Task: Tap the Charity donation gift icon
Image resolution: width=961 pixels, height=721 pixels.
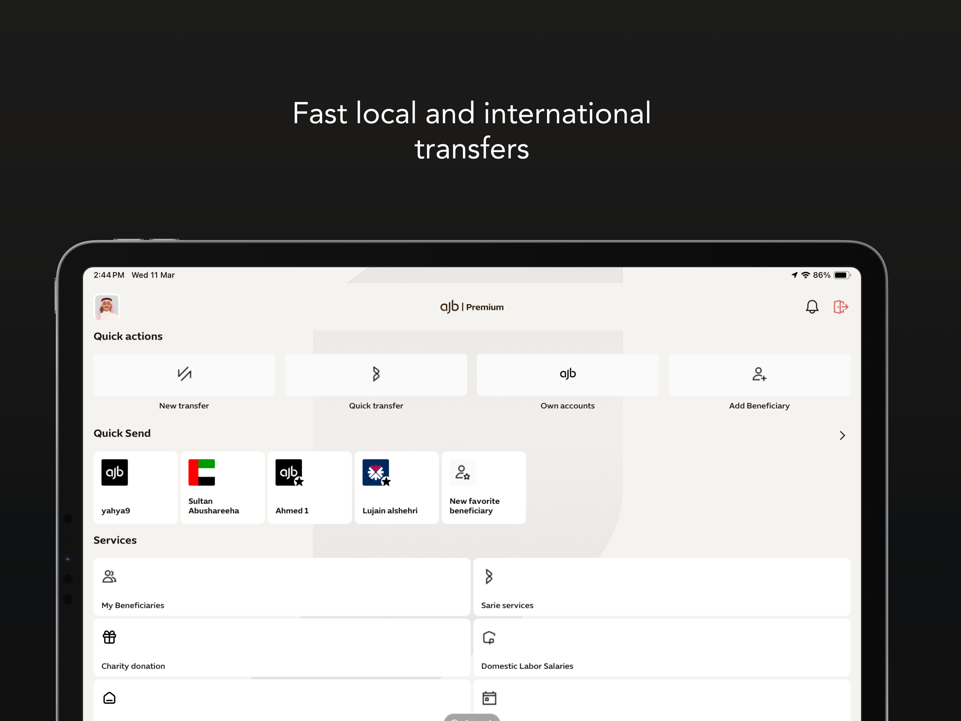Action: [109, 637]
